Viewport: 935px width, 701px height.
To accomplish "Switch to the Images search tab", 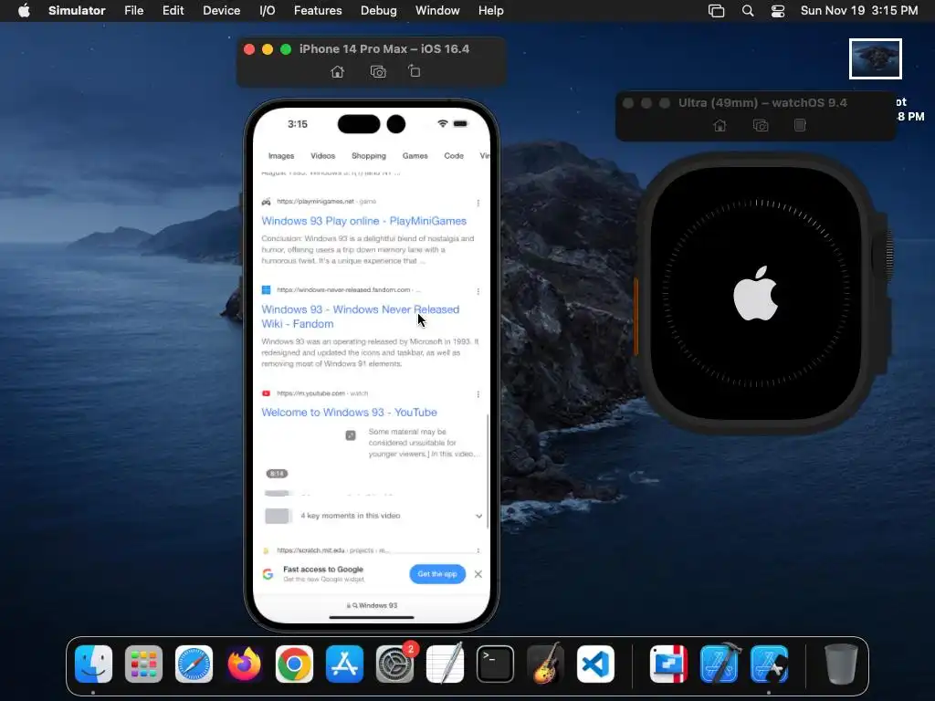I will [281, 155].
